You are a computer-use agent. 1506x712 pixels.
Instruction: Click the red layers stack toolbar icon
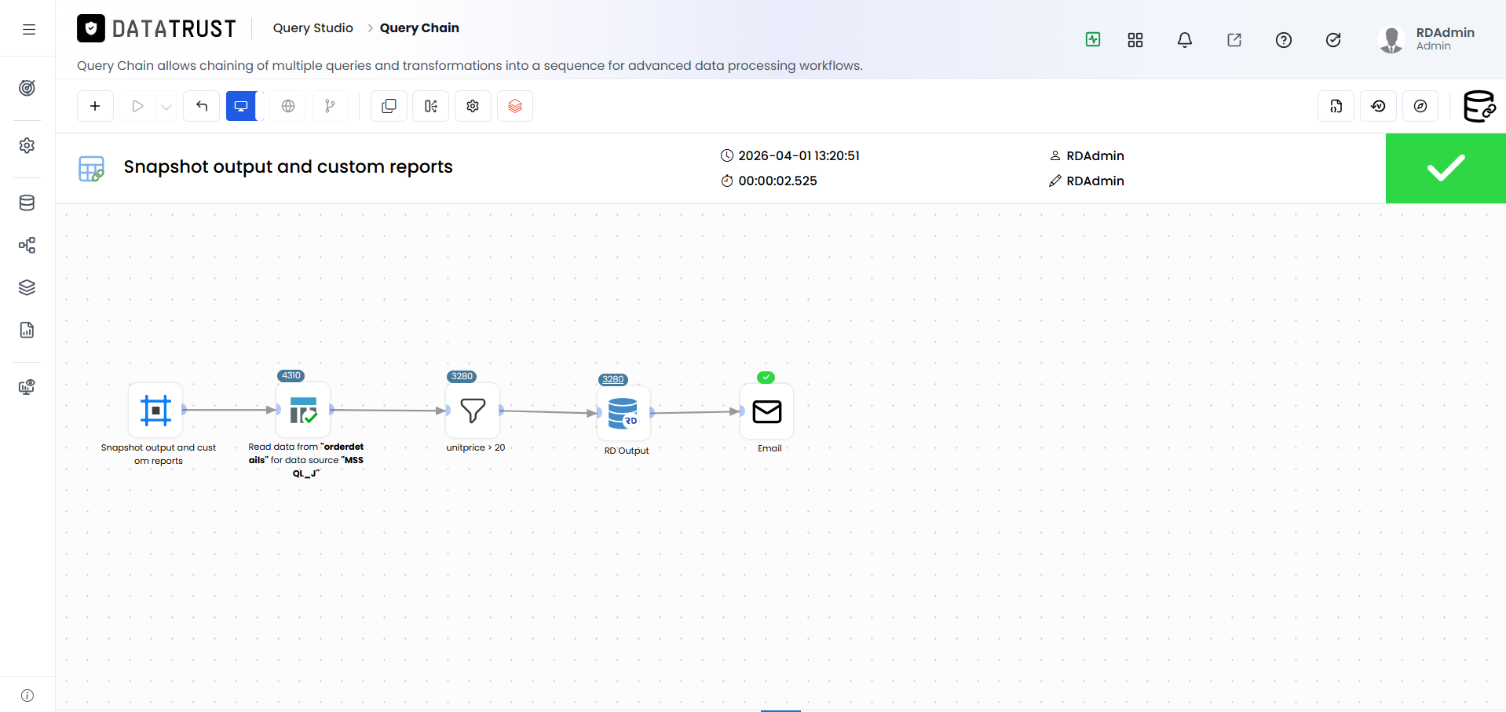[515, 106]
